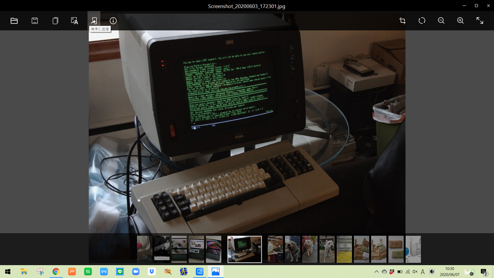Rotate the image
Viewport: 494px width, 278px height.
click(x=422, y=21)
